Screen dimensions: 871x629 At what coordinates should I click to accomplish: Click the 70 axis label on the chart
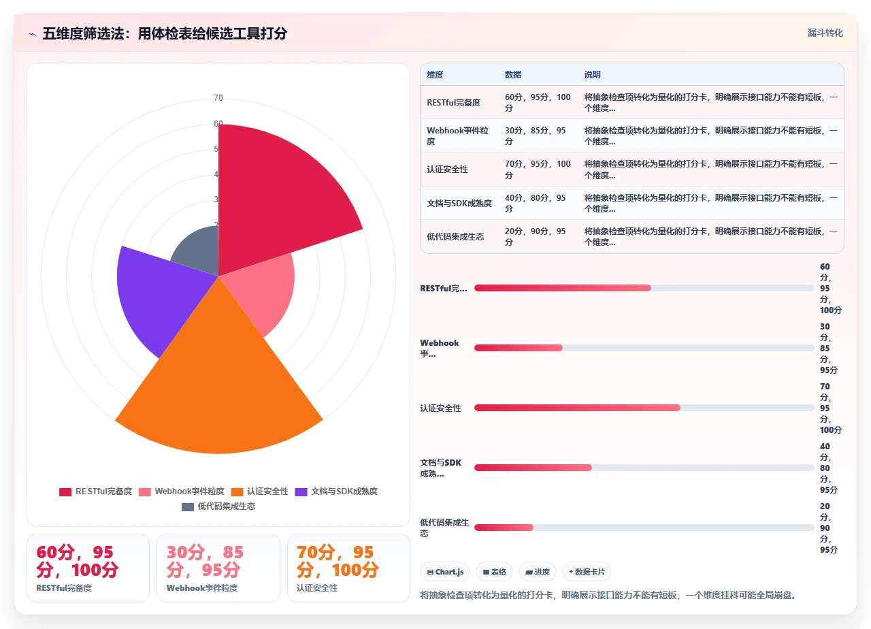click(218, 98)
